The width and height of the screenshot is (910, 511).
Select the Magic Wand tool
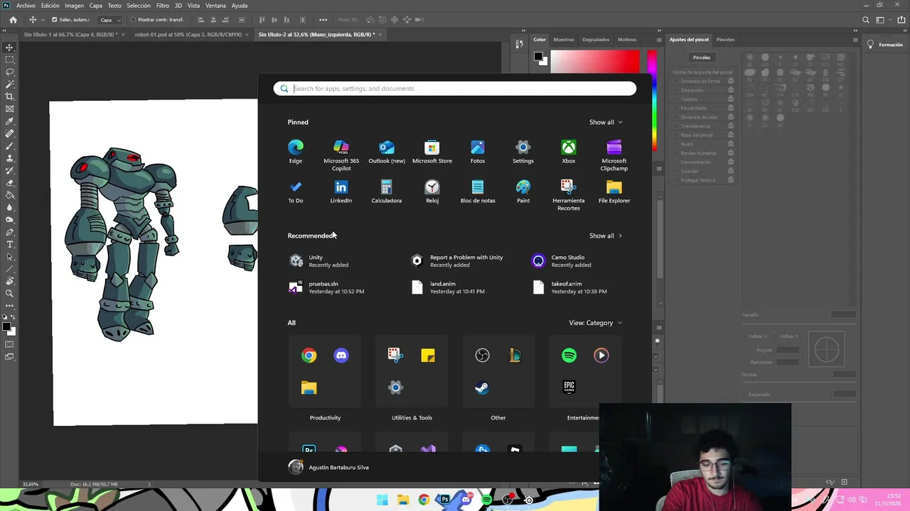(9, 84)
